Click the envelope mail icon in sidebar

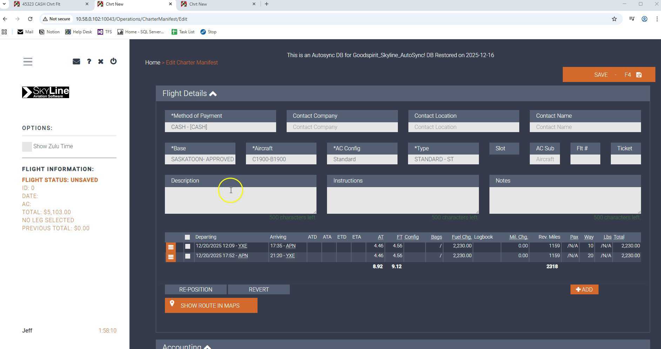click(x=76, y=62)
